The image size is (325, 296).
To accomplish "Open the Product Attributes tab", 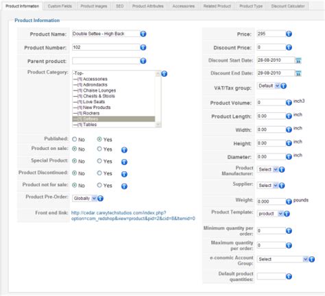I will click(148, 6).
